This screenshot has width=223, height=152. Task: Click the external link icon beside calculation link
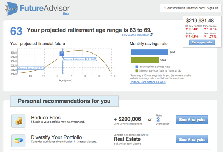click(x=151, y=35)
